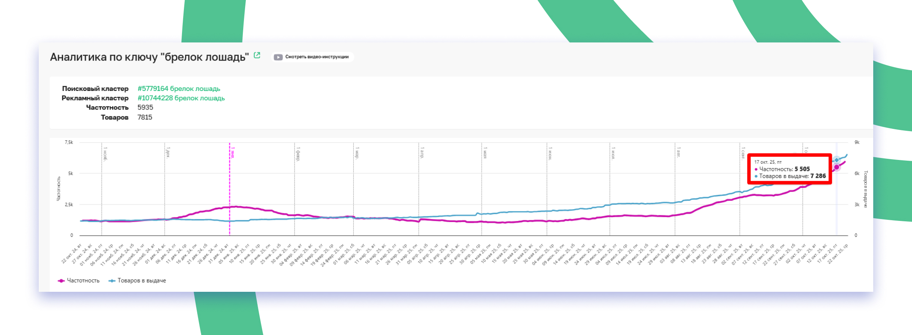Click the 17 окт. 25 tooltip box
Viewport: 912px width, 335px height.
(790, 169)
